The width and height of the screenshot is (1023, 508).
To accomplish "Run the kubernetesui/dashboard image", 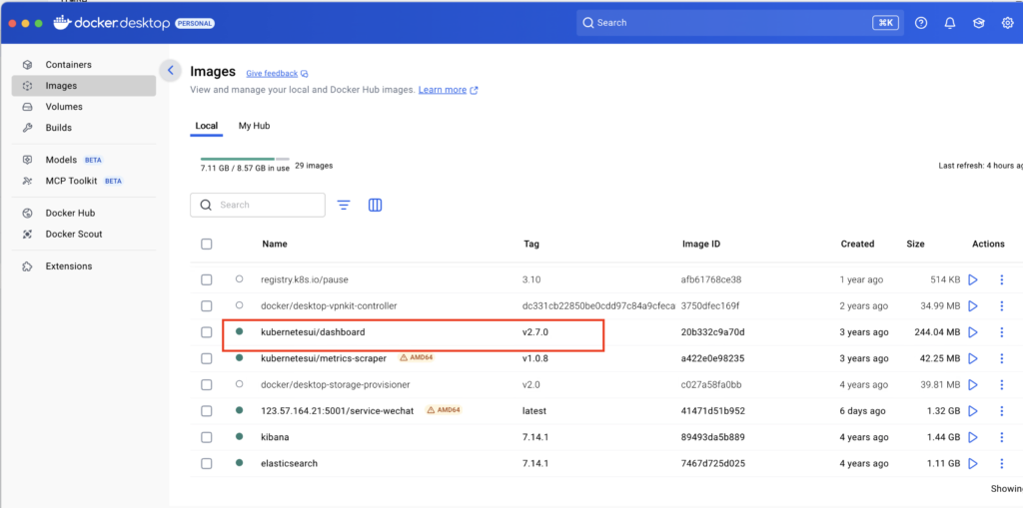I will click(x=973, y=332).
